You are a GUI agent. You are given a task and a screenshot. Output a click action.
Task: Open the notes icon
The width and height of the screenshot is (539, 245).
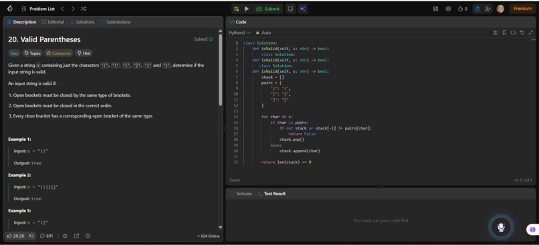click(290, 9)
